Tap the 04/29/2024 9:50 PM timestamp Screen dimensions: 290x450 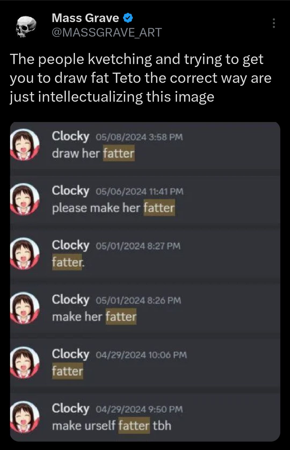(x=139, y=409)
